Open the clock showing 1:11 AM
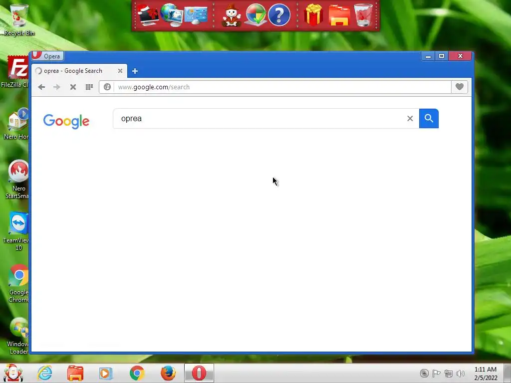Image resolution: width=511 pixels, height=383 pixels. [486, 374]
